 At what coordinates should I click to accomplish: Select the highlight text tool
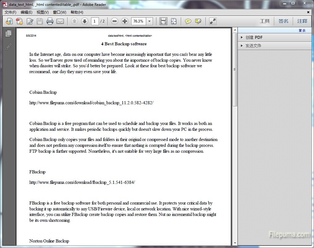click(x=198, y=21)
